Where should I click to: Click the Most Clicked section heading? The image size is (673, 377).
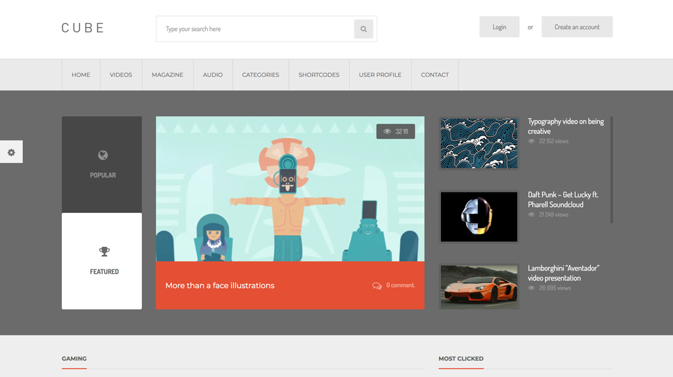(x=461, y=359)
